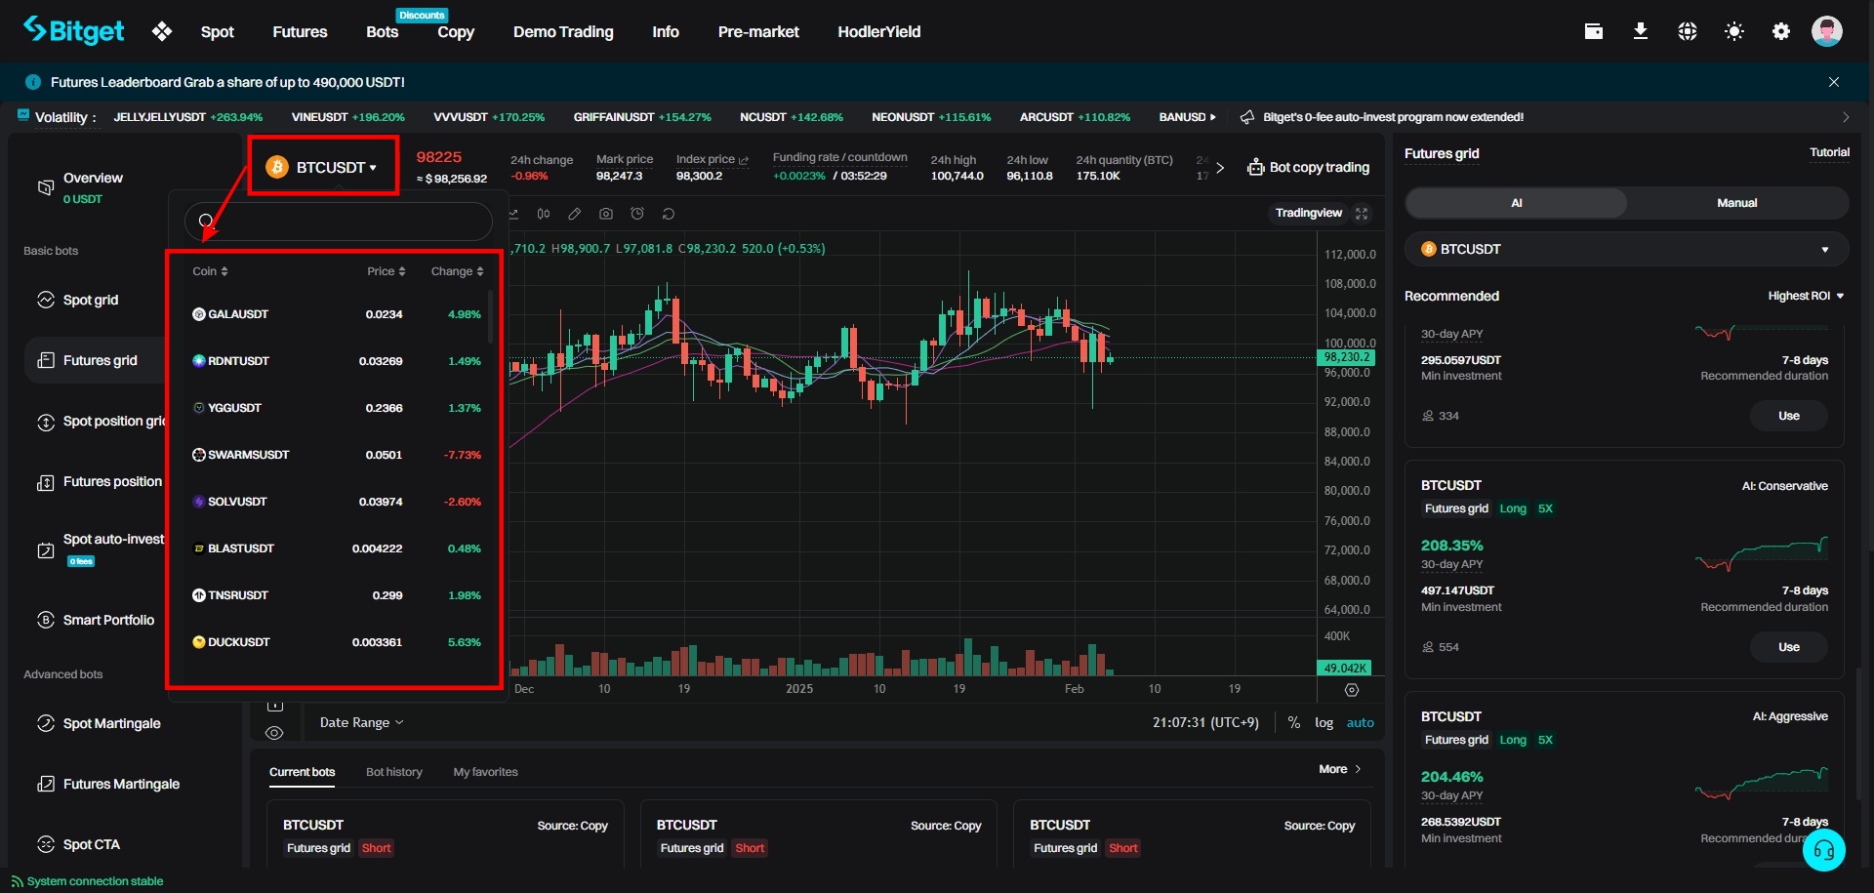Open the apps grid menu icon
The image size is (1874, 893).
[162, 31]
